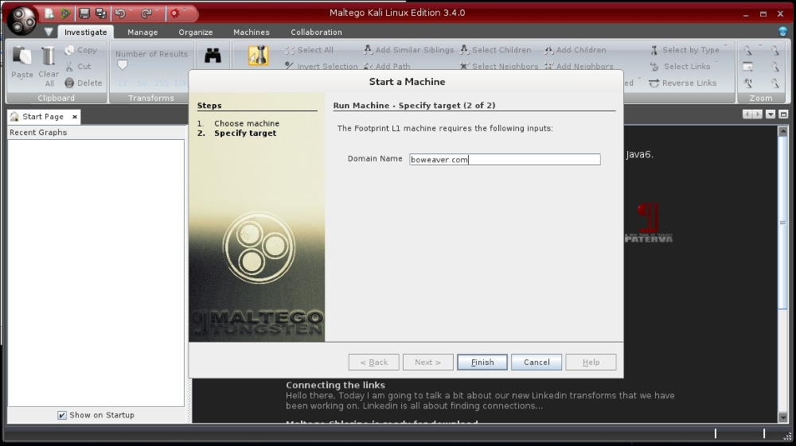Image resolution: width=796 pixels, height=446 pixels.
Task: Expand the ribbon menu triangle left of Investigate
Action: [49, 32]
